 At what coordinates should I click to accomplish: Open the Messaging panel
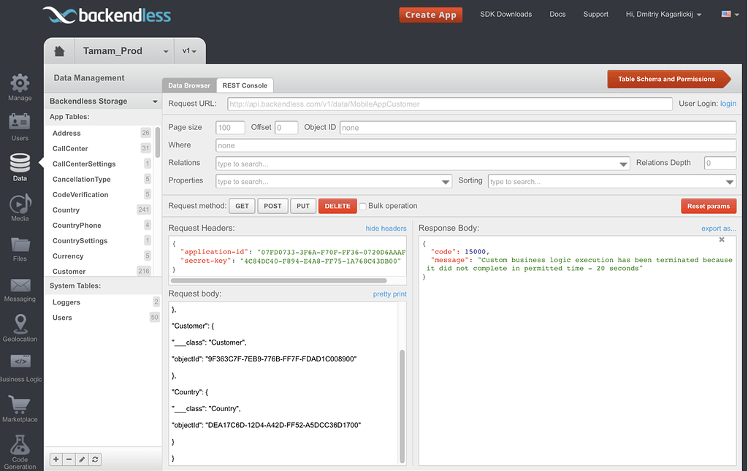20,288
